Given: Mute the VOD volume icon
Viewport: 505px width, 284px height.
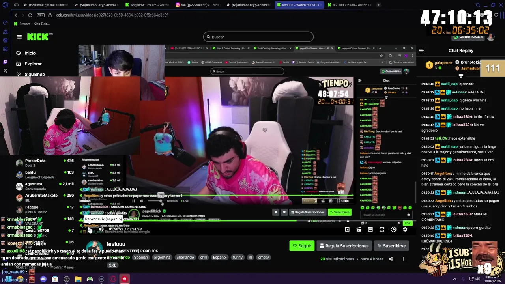Looking at the screenshot, I should (x=101, y=230).
